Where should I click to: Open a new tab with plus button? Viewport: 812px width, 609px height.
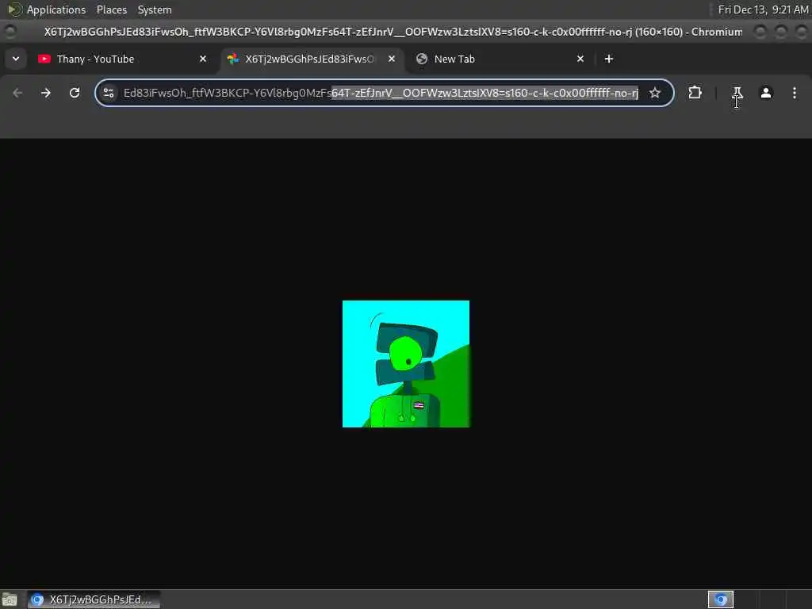pos(609,59)
